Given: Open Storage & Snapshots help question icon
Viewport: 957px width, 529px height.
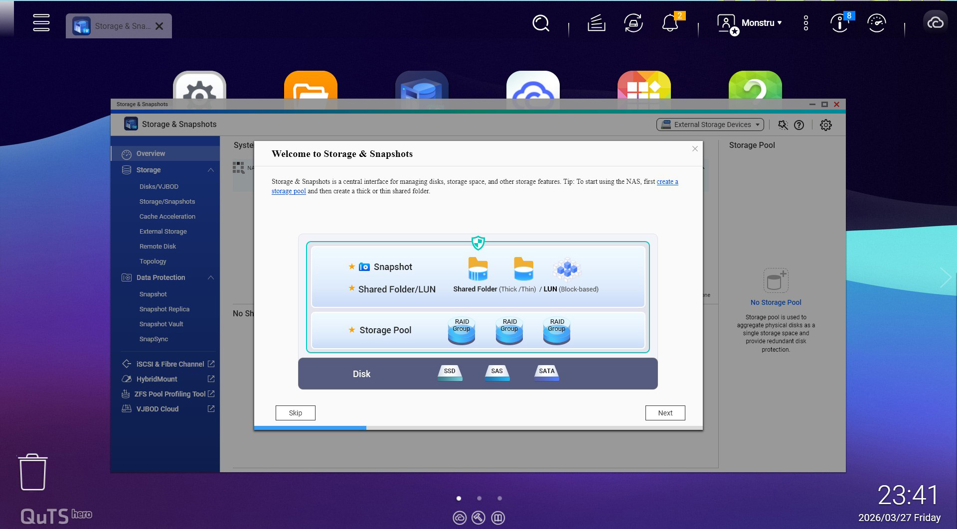Looking at the screenshot, I should coord(799,125).
